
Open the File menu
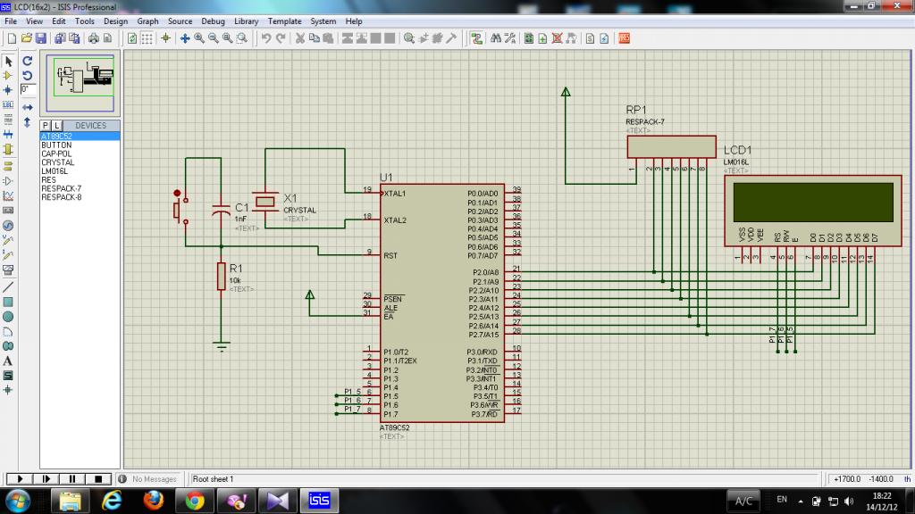[11, 21]
